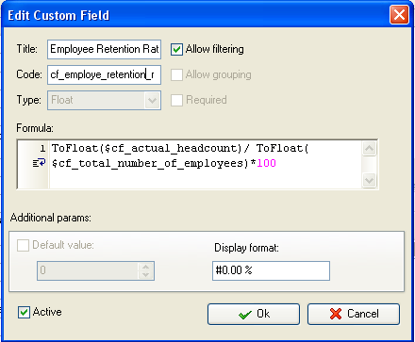
Task: Check the Required checkbox
Action: tap(176, 100)
